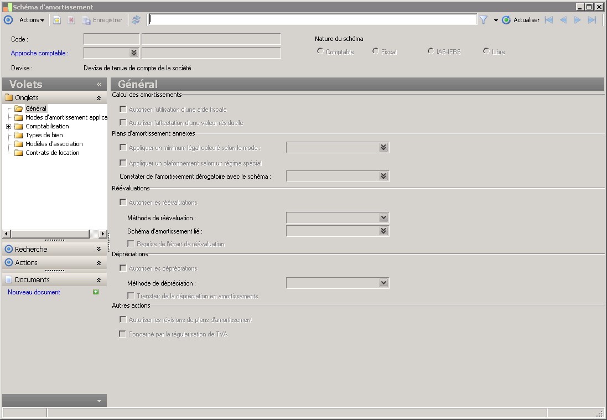The height and width of the screenshot is (420, 607).
Task: Go to last record navigation icon
Action: click(x=592, y=20)
